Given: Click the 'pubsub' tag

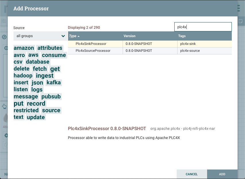Looking at the screenshot, I should pyautogui.click(x=51, y=96).
